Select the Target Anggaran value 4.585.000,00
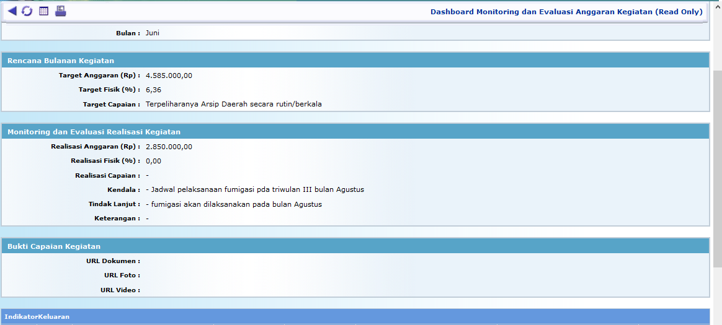 coord(169,76)
